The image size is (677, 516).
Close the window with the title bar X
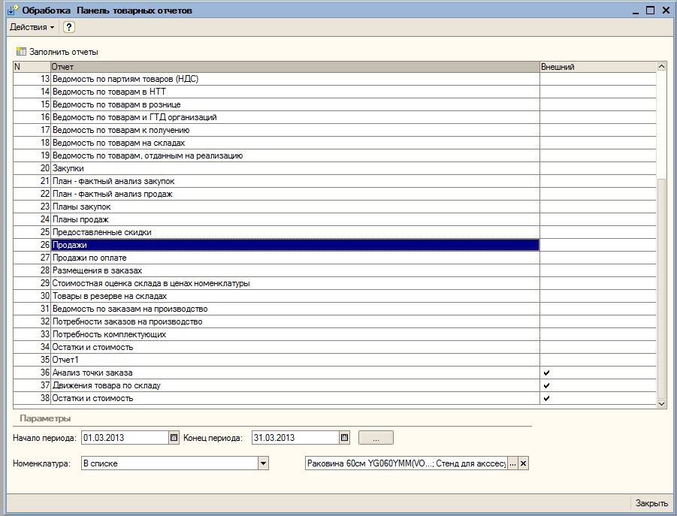click(x=666, y=10)
